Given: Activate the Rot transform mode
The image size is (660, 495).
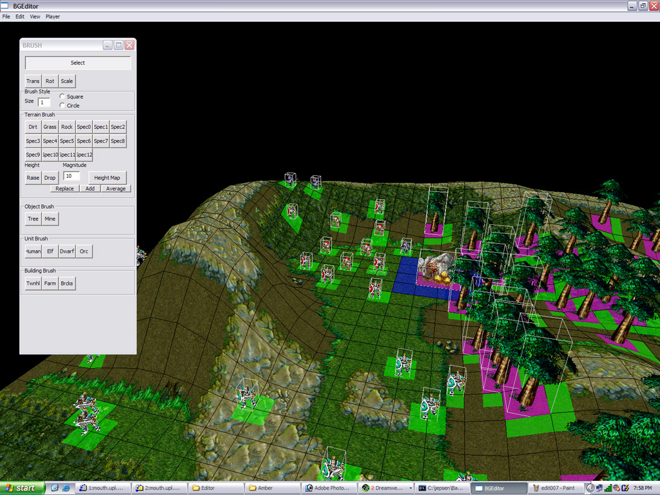Looking at the screenshot, I should coord(50,81).
